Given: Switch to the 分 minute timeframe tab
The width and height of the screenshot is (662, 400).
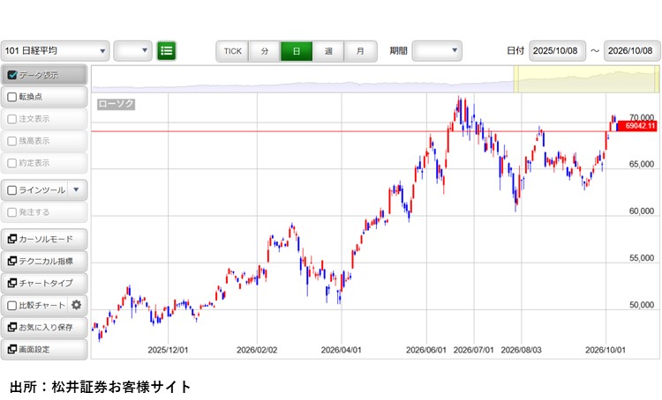Looking at the screenshot, I should (x=265, y=51).
